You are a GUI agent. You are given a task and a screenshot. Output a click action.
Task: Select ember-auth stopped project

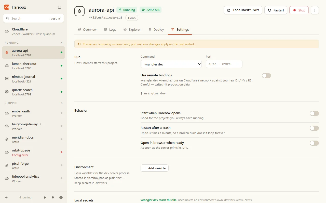33,113
